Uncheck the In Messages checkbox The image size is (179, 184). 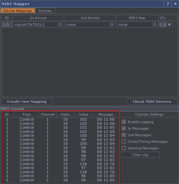pos(124,128)
